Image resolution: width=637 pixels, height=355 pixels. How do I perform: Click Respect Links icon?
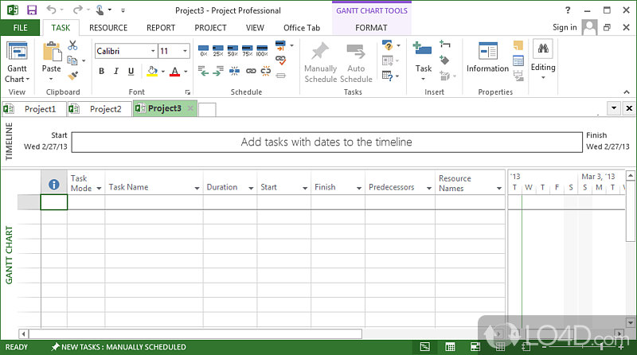tap(281, 60)
